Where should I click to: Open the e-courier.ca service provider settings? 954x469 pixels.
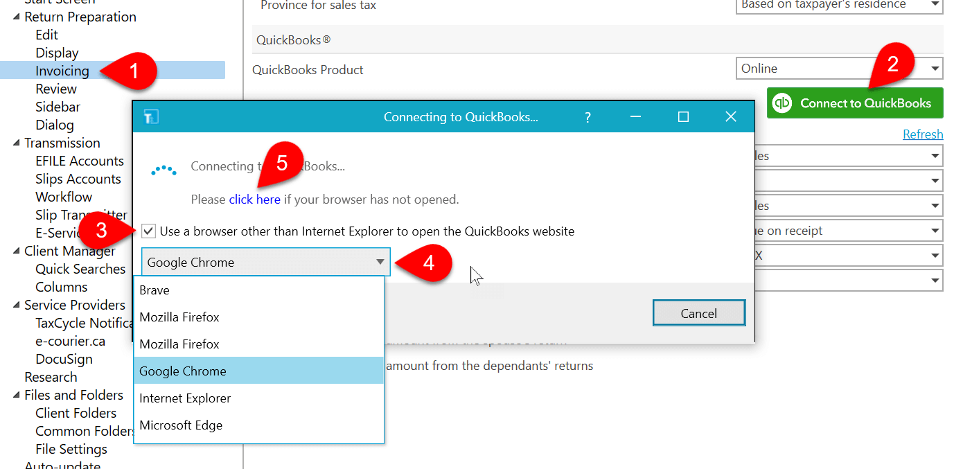[71, 341]
